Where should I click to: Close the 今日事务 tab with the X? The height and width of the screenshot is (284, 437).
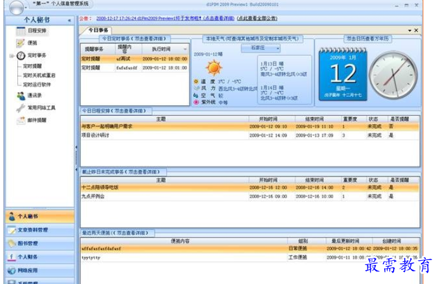point(416,30)
